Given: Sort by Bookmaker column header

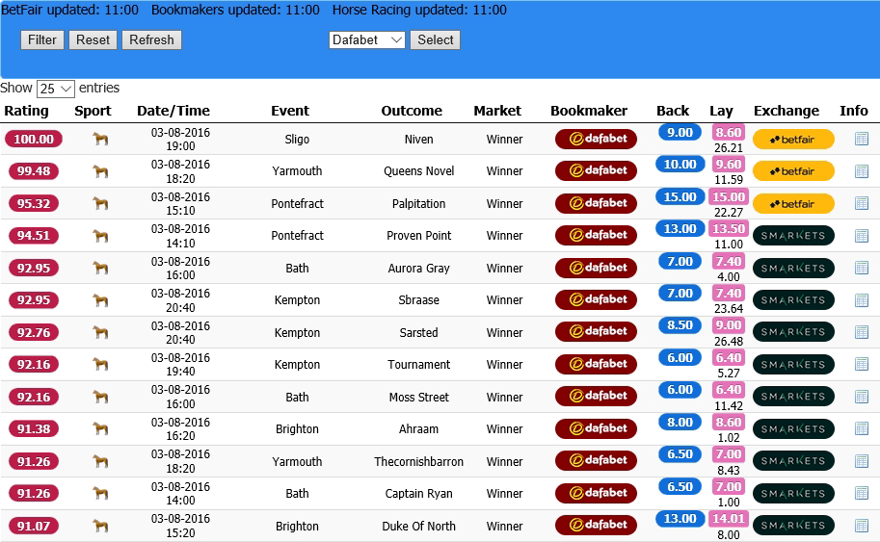Looking at the screenshot, I should pos(589,111).
